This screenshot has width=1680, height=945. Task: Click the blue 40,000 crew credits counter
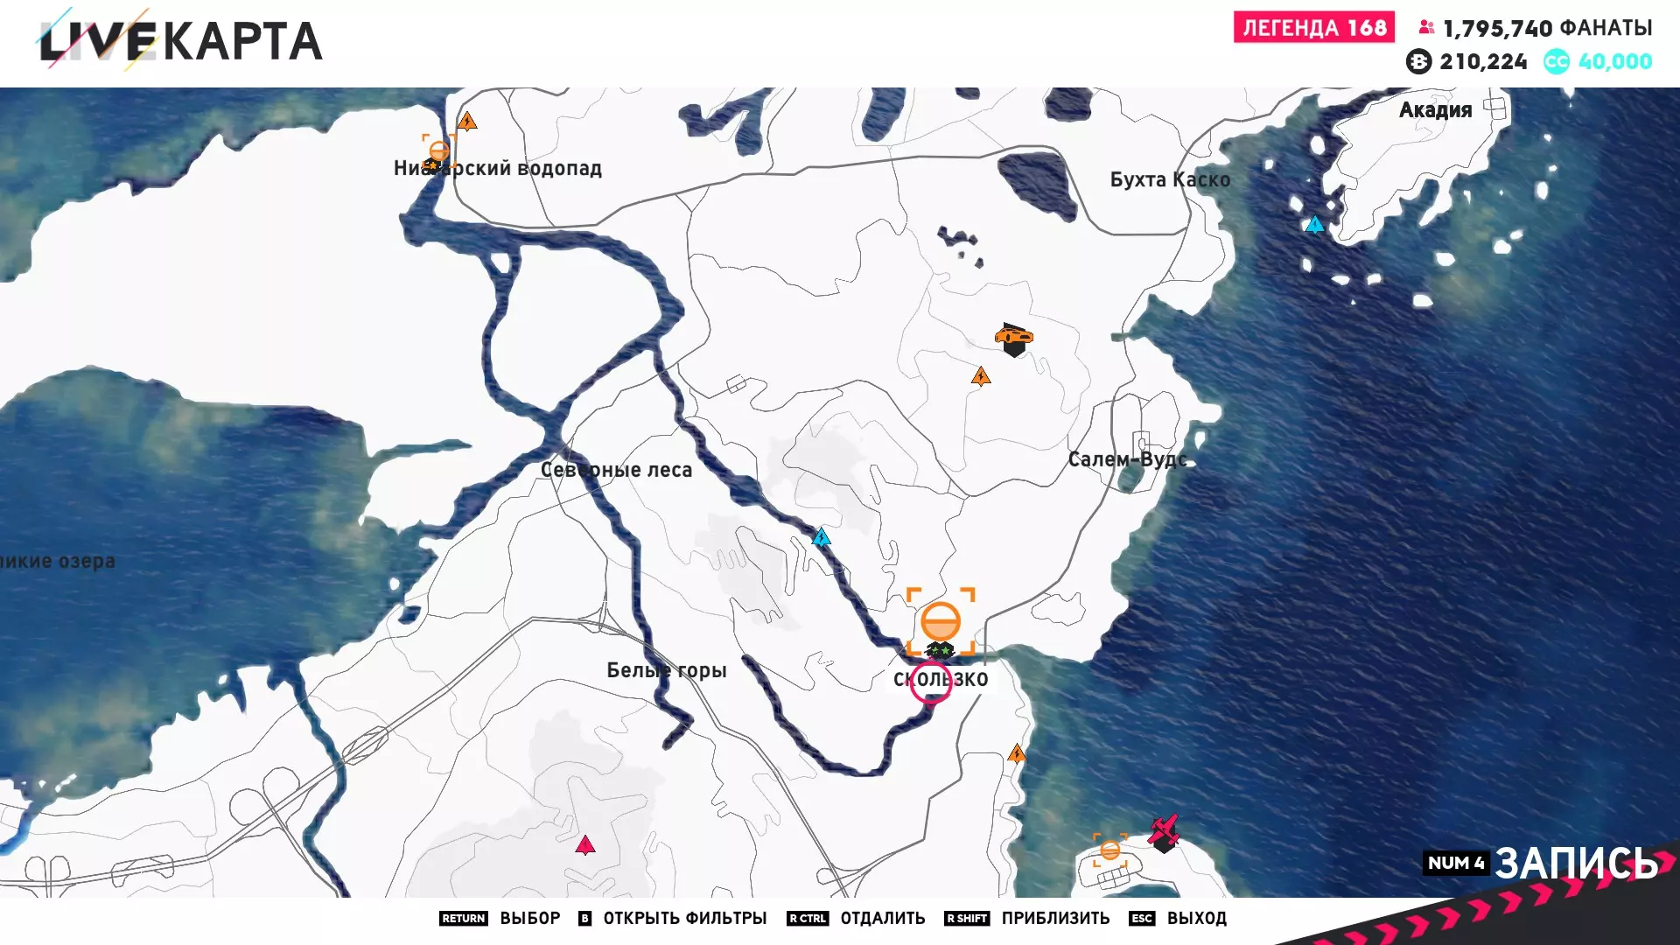point(1614,61)
